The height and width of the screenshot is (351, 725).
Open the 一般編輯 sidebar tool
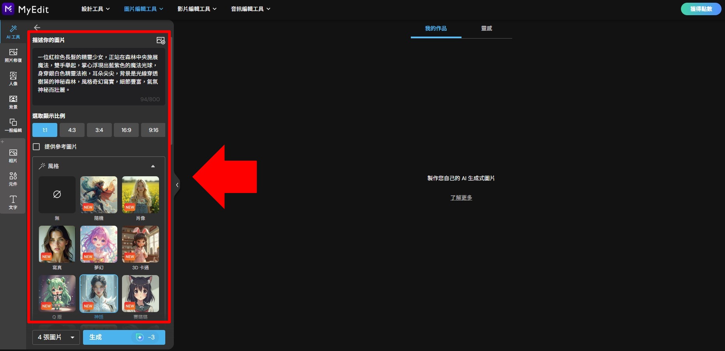[x=13, y=125]
